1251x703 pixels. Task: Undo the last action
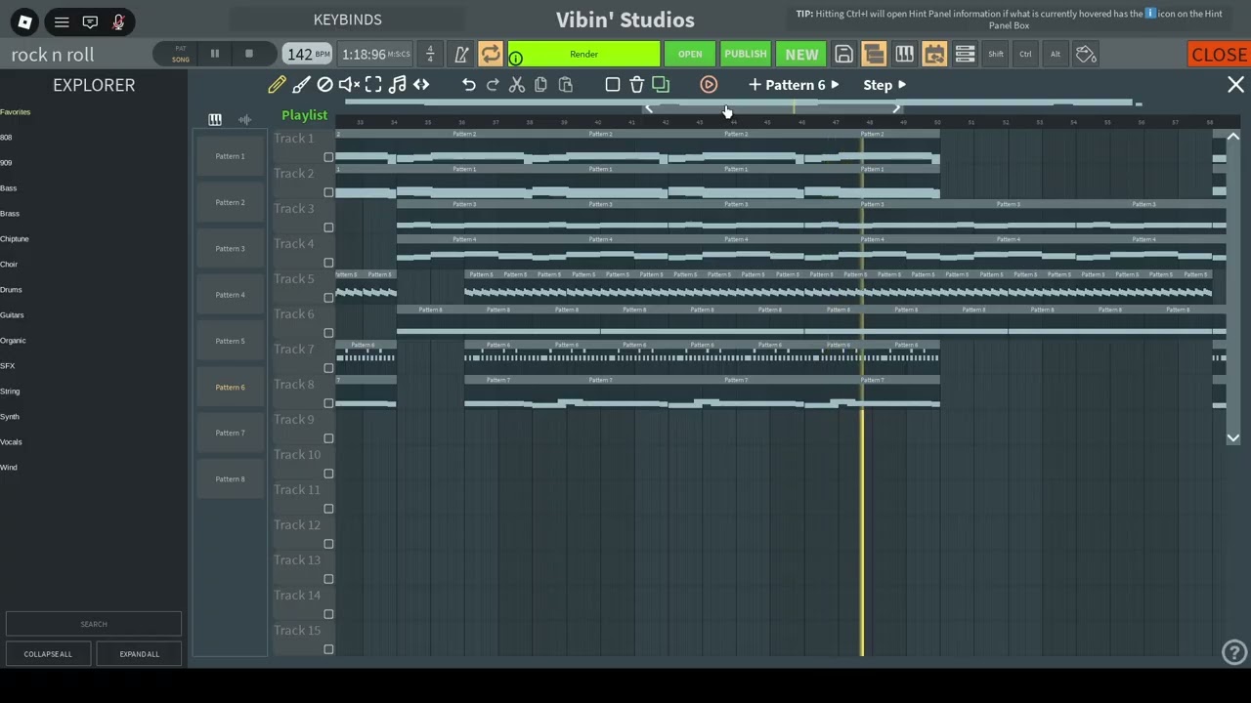(469, 85)
